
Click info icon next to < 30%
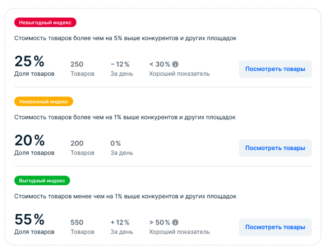click(175, 64)
